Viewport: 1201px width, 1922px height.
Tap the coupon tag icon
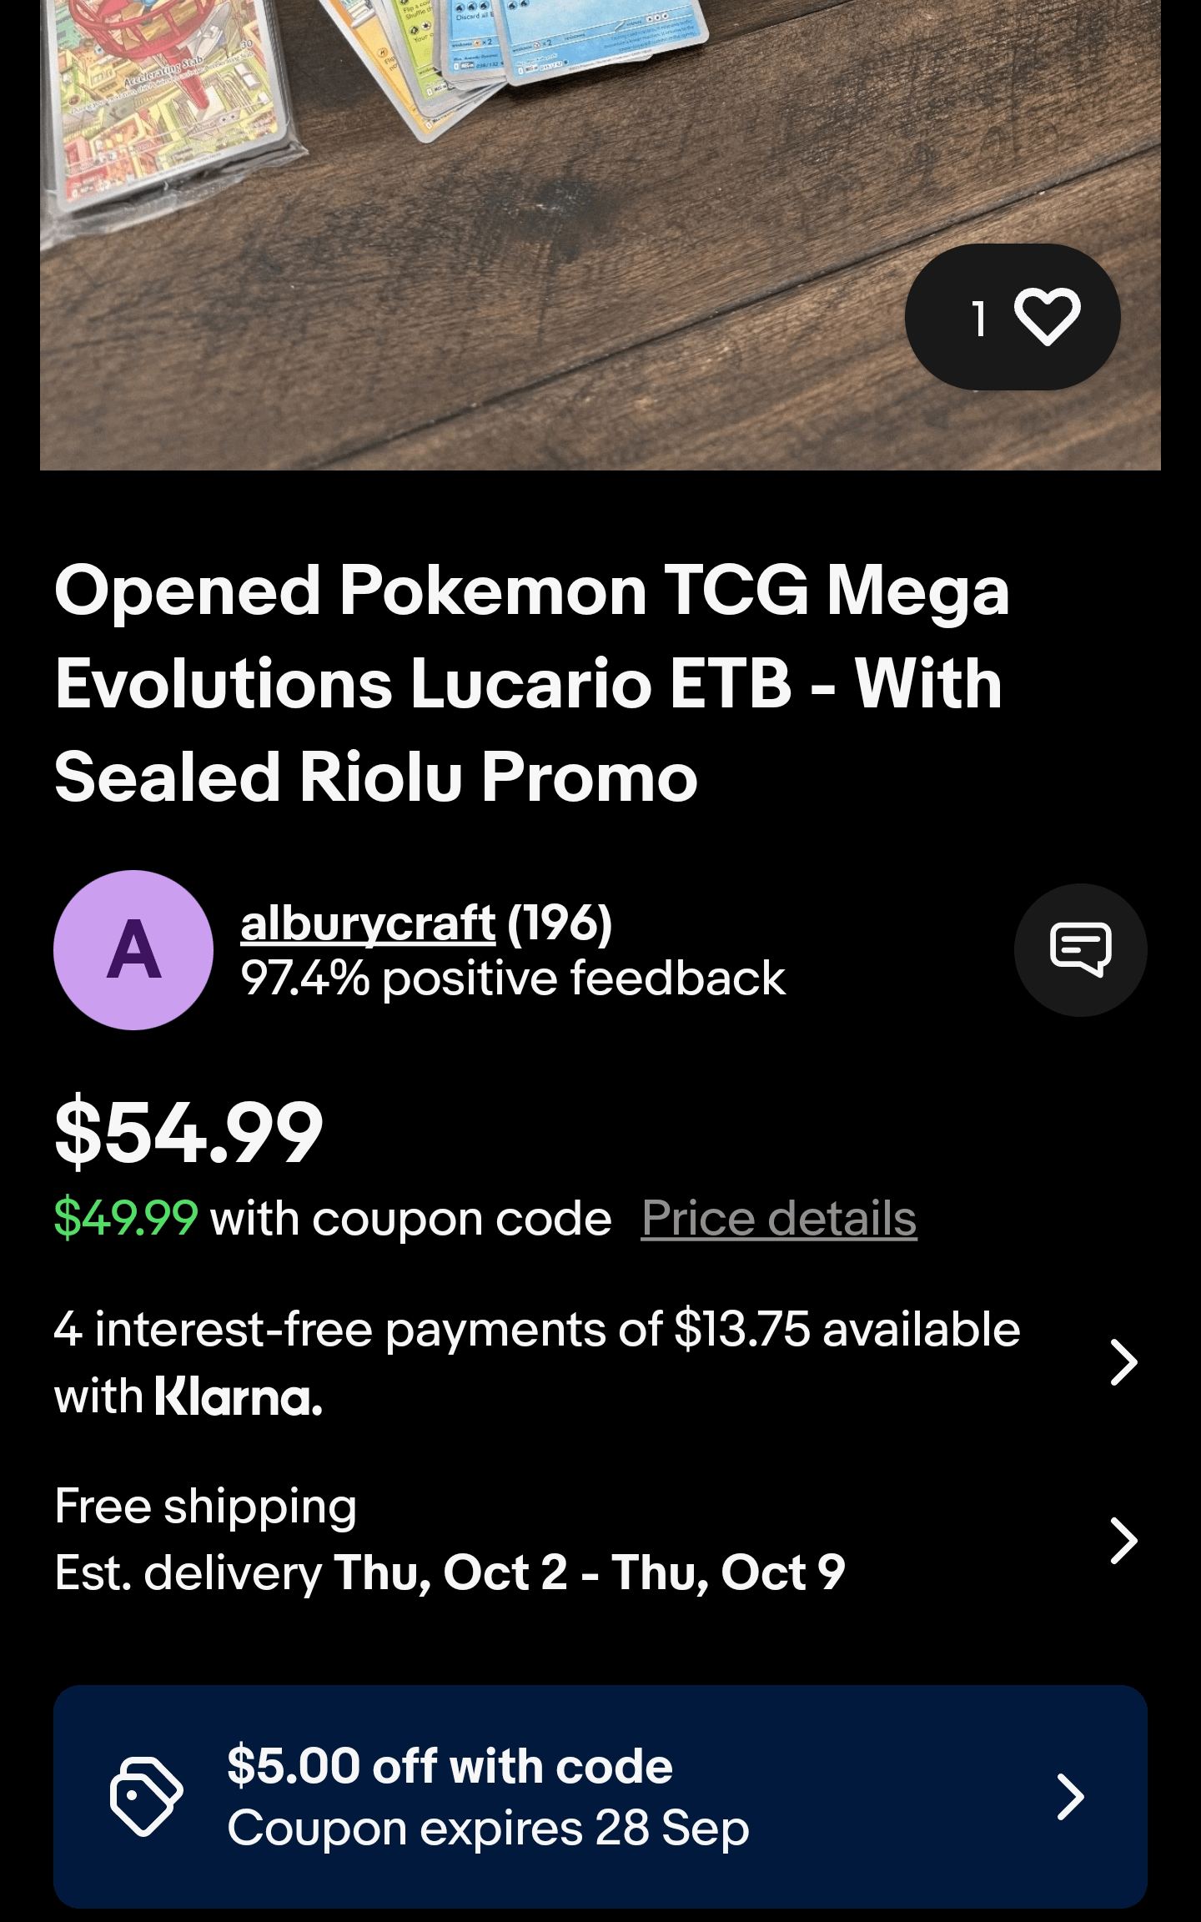click(x=147, y=1797)
